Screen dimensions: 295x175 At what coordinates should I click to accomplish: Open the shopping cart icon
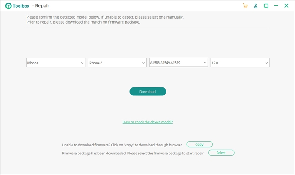(245, 6)
